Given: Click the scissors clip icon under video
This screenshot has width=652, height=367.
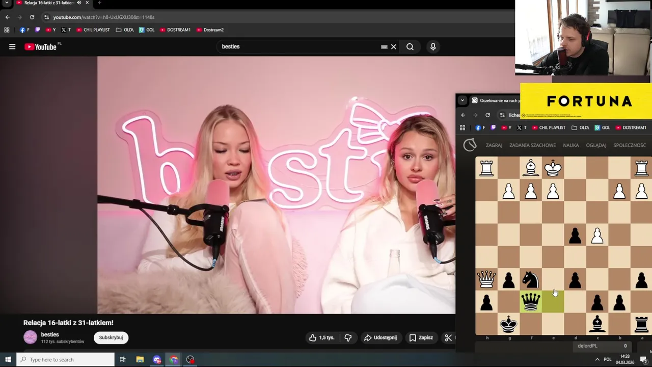Looking at the screenshot, I should [448, 337].
